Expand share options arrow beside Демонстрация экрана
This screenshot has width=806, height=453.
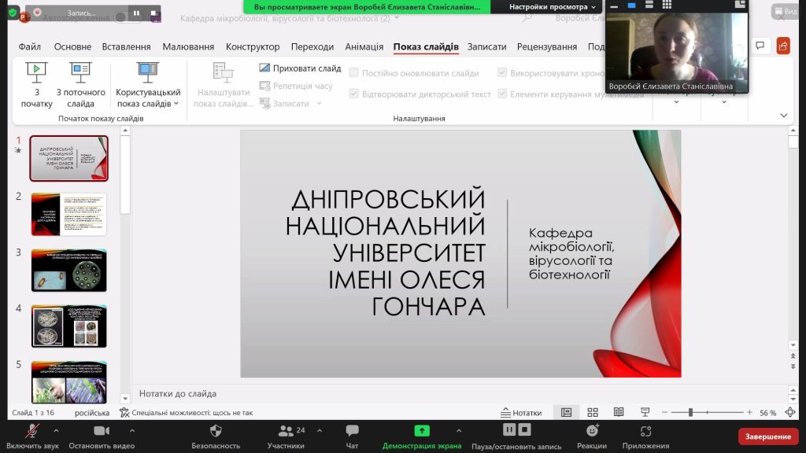click(x=459, y=430)
